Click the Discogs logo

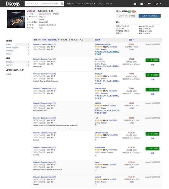tap(13, 4)
